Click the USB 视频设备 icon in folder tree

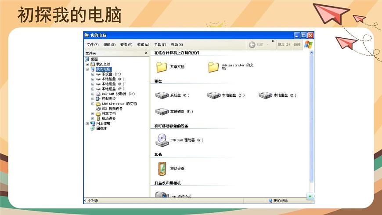click(x=98, y=109)
